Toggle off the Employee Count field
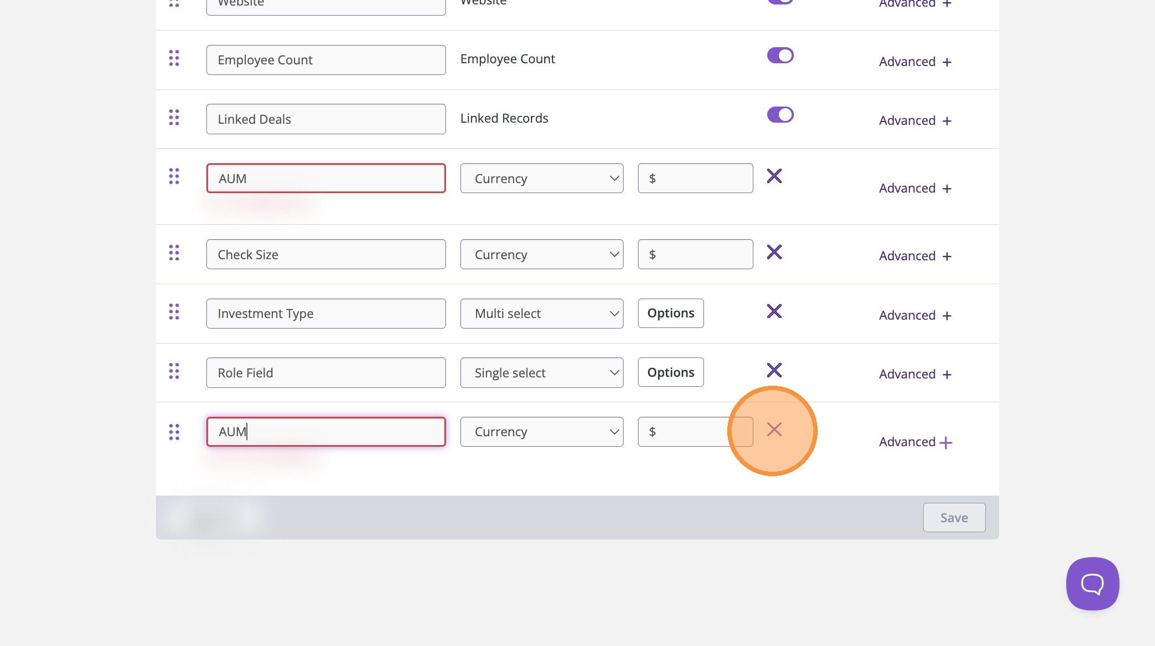The height and width of the screenshot is (646, 1155). click(780, 55)
